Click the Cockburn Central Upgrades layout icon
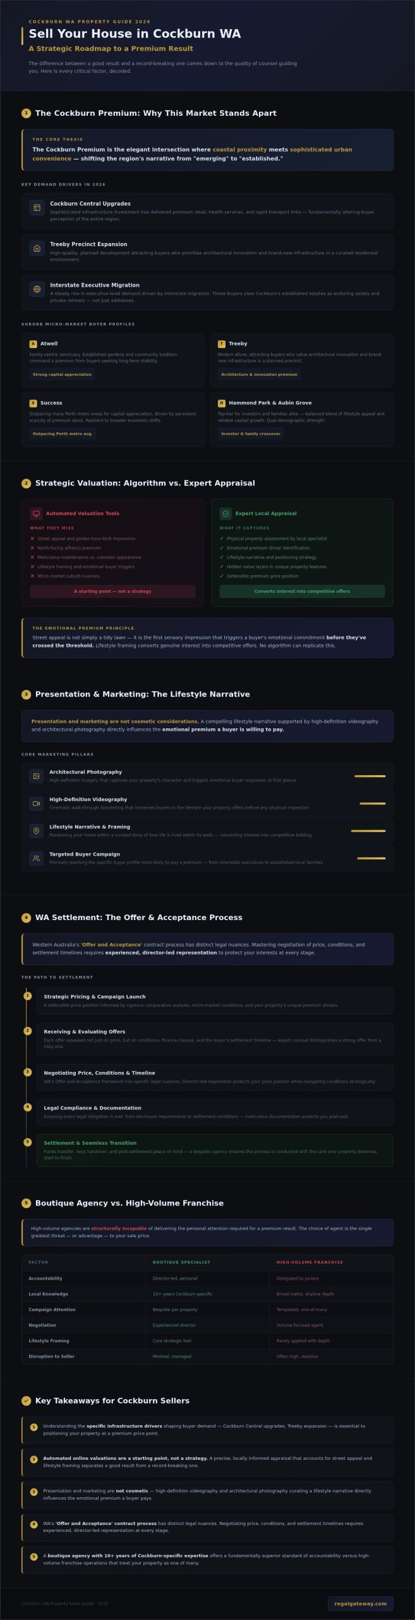This screenshot has width=415, height=1620. click(x=37, y=208)
